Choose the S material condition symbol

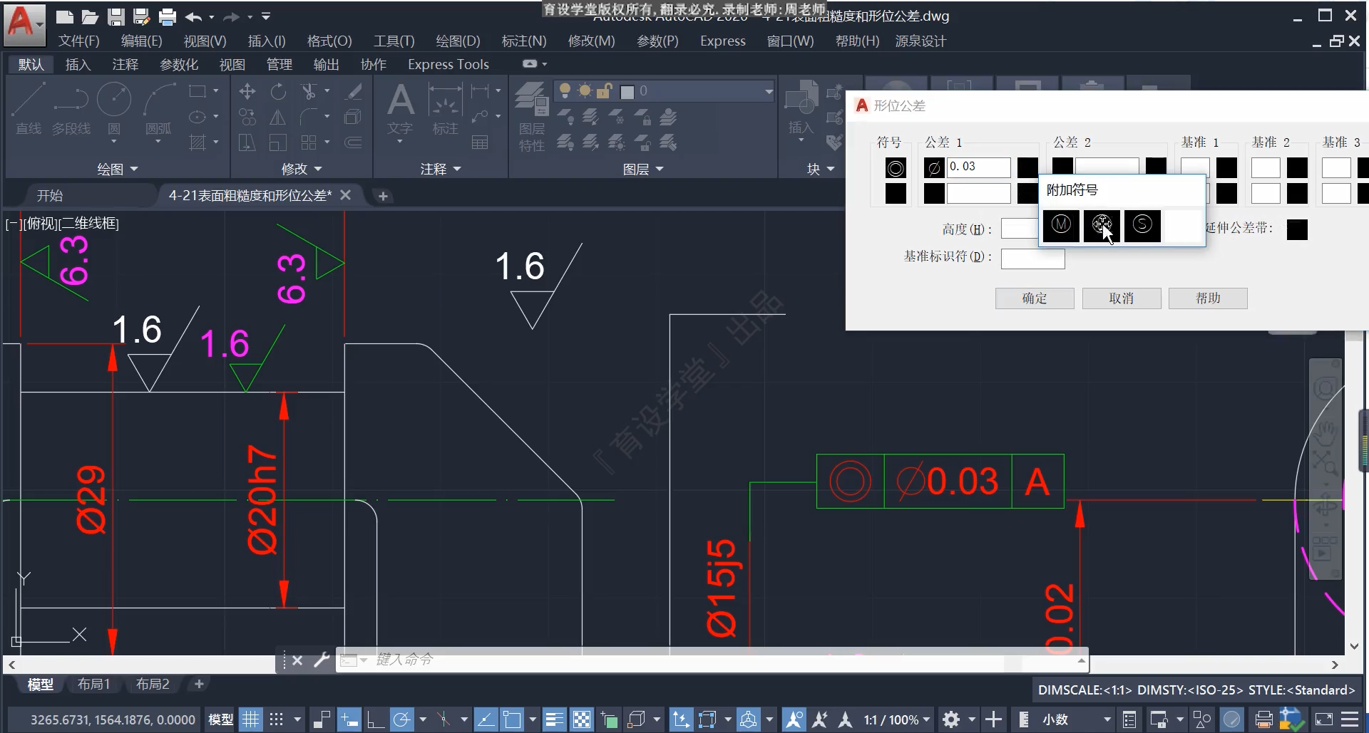pyautogui.click(x=1142, y=225)
